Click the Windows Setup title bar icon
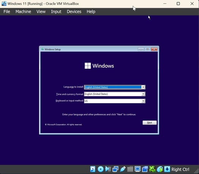199x174 pixels. click(43, 49)
